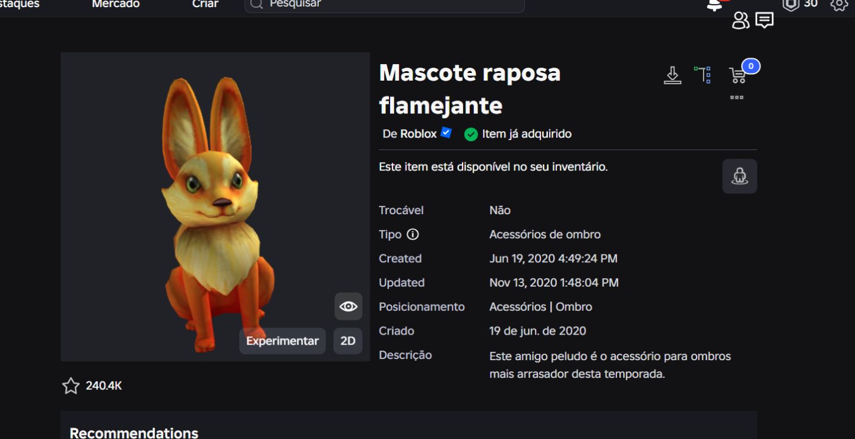Click the "240.4K" favorites count
This screenshot has width=855, height=439.
point(104,386)
